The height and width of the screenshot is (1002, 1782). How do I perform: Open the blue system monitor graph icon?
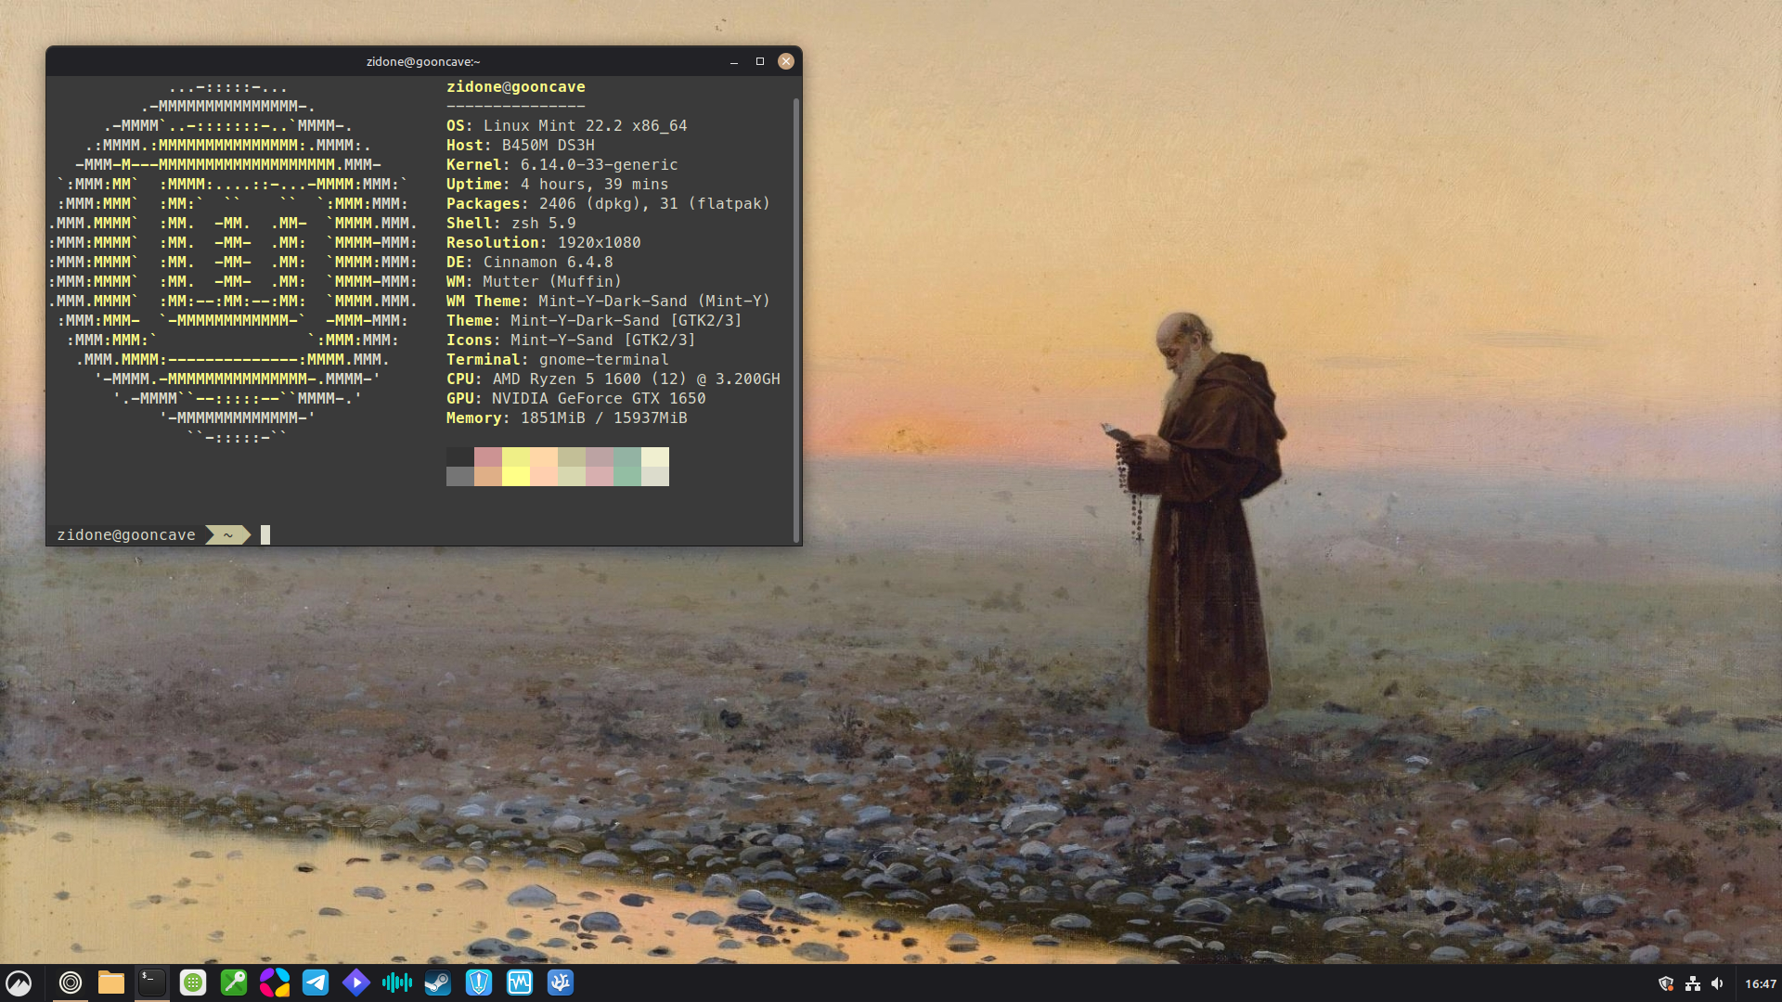[x=520, y=983]
